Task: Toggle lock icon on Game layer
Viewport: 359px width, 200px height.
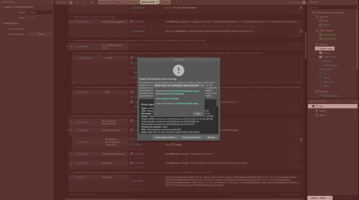Action: [317, 115]
